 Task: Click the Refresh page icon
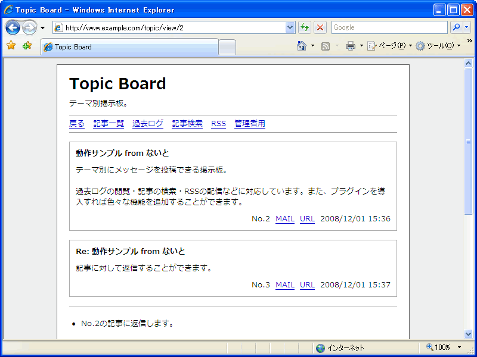(305, 27)
